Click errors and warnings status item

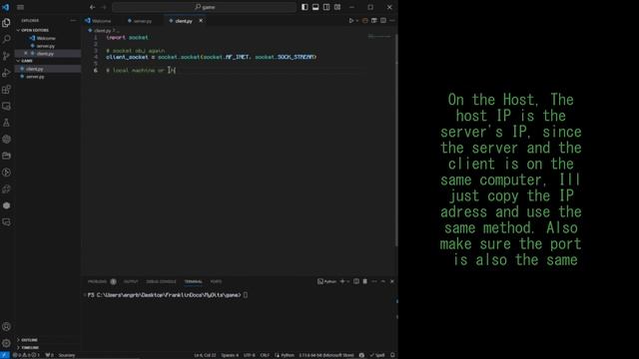click(x=26, y=355)
